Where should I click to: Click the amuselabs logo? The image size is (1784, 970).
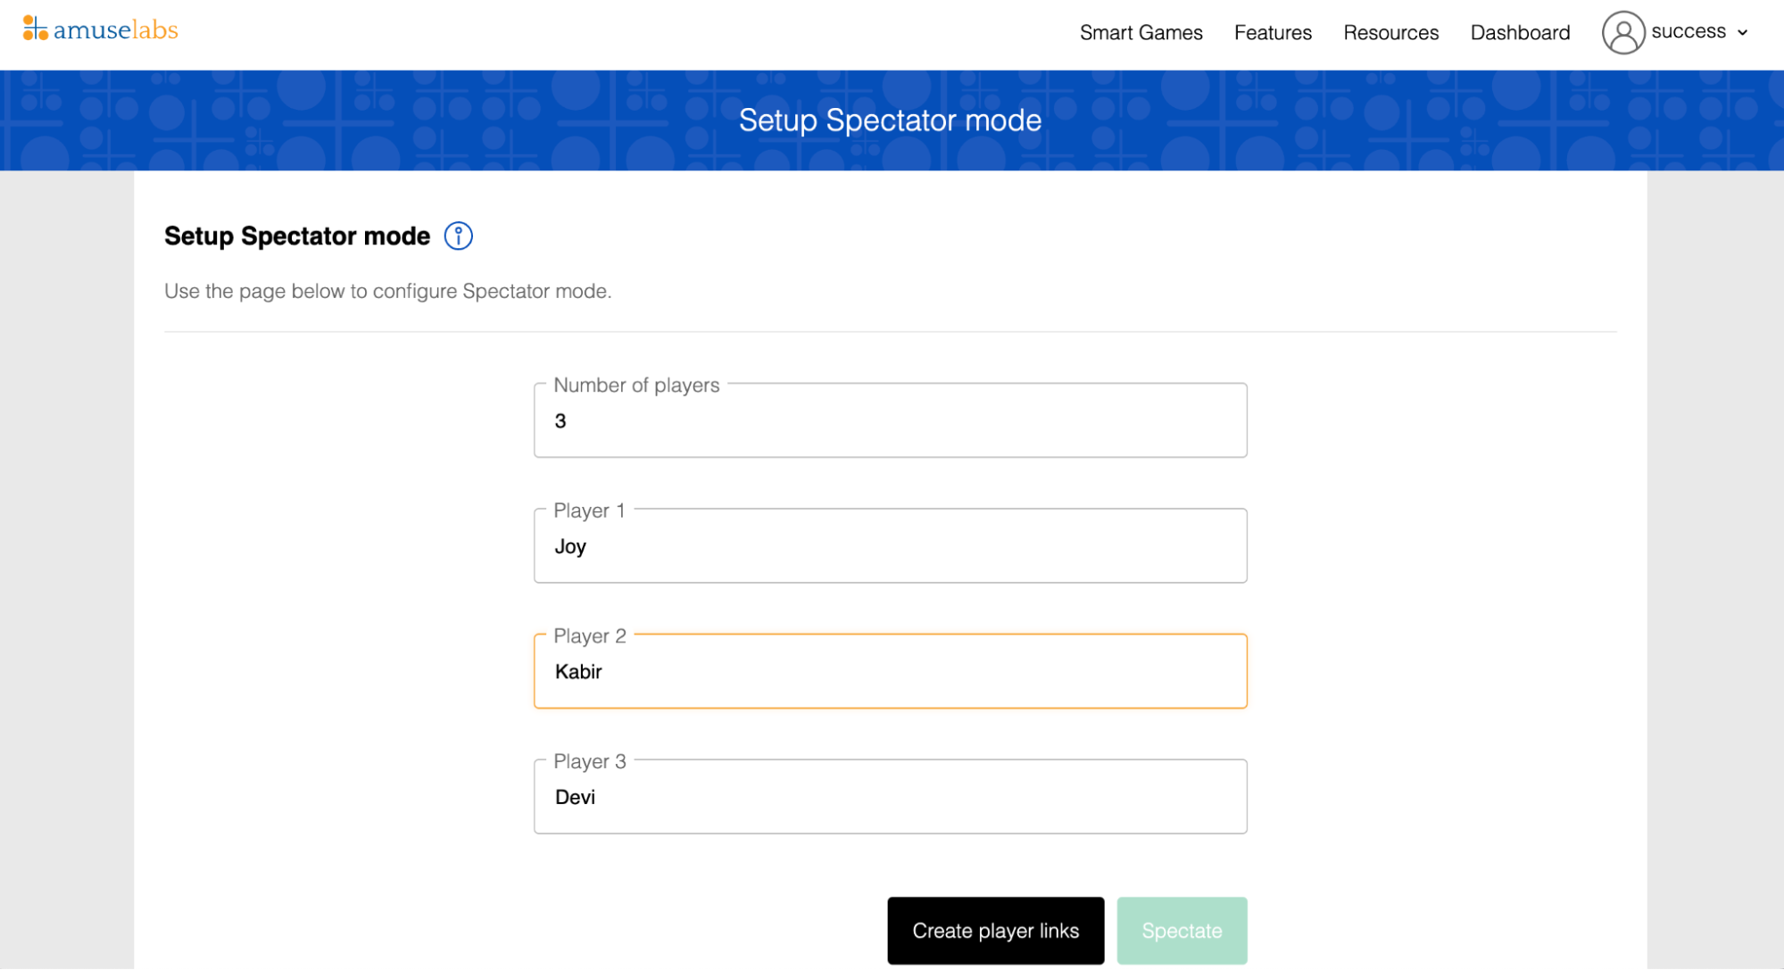100,29
